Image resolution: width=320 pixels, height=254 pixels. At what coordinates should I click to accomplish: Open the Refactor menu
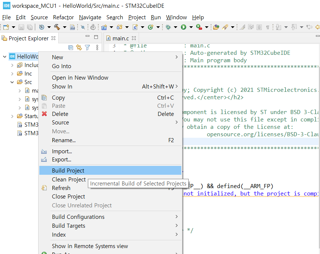click(63, 17)
